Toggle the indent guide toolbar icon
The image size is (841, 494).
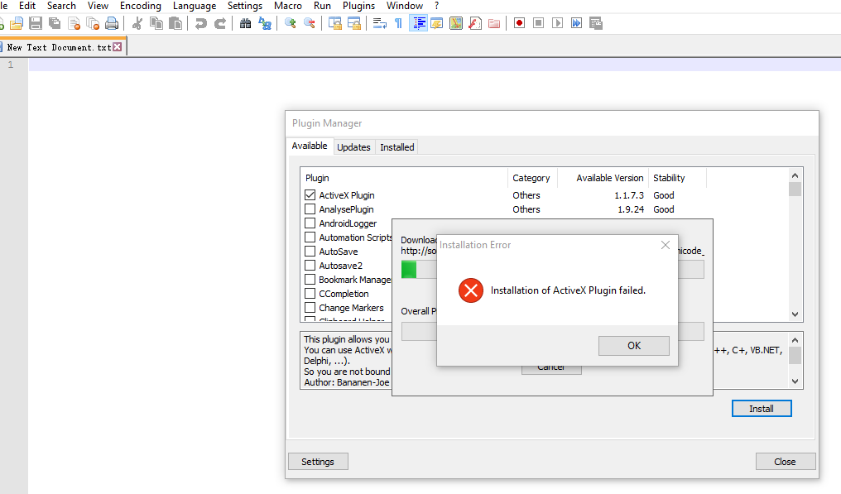418,24
